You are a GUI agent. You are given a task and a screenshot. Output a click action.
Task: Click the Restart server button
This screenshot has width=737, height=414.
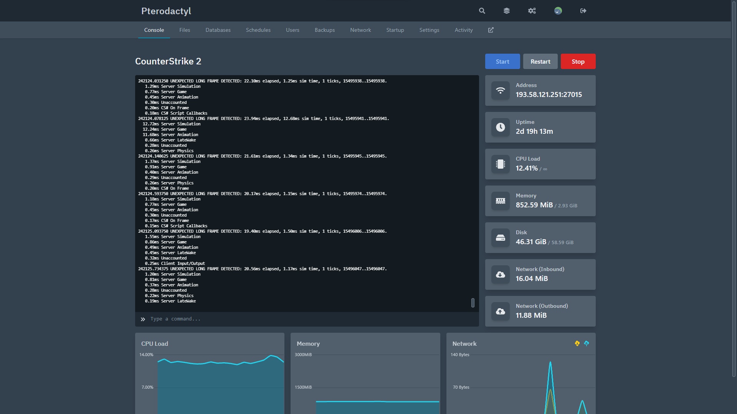click(540, 61)
